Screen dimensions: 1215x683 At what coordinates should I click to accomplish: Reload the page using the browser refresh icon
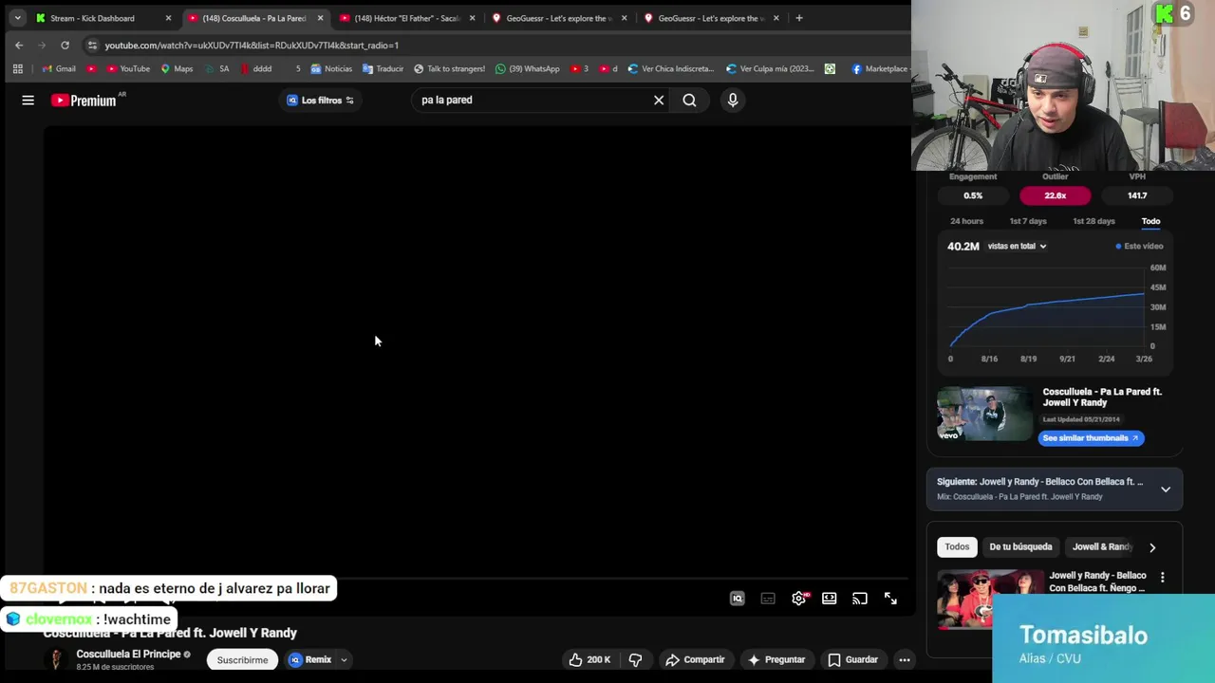65,45
